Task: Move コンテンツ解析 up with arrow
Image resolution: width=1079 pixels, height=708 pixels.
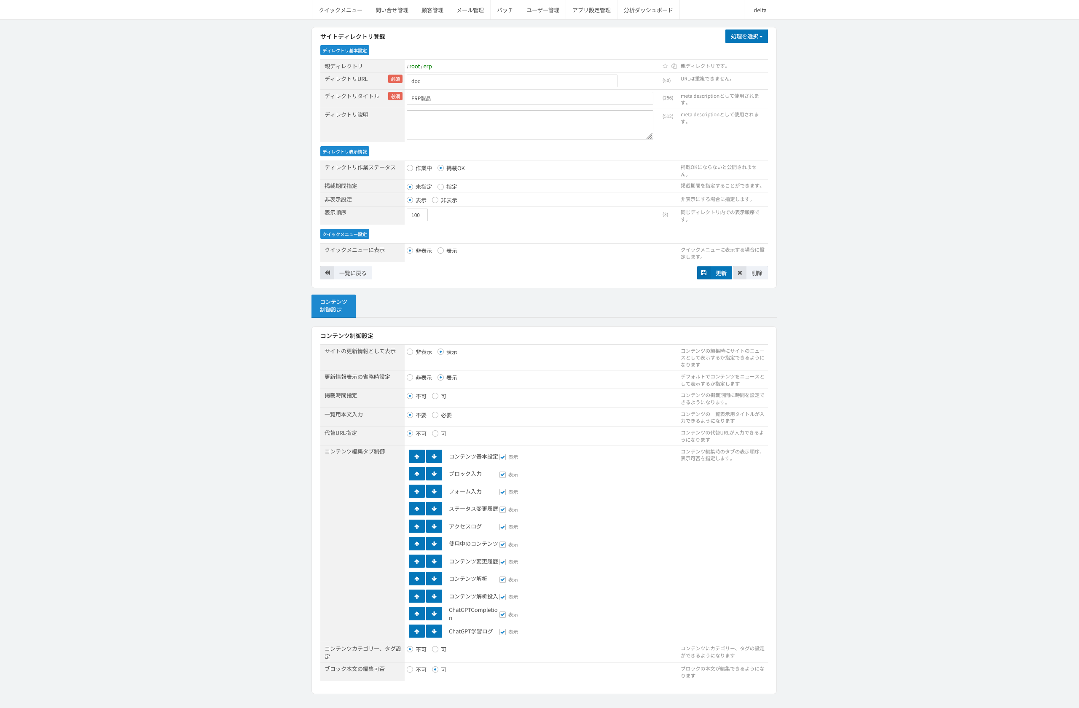Action: click(417, 578)
